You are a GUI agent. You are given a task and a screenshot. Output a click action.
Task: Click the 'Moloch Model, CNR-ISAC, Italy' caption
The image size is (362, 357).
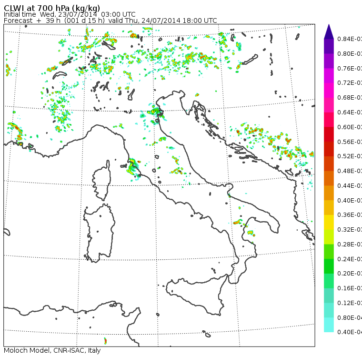click(52, 350)
